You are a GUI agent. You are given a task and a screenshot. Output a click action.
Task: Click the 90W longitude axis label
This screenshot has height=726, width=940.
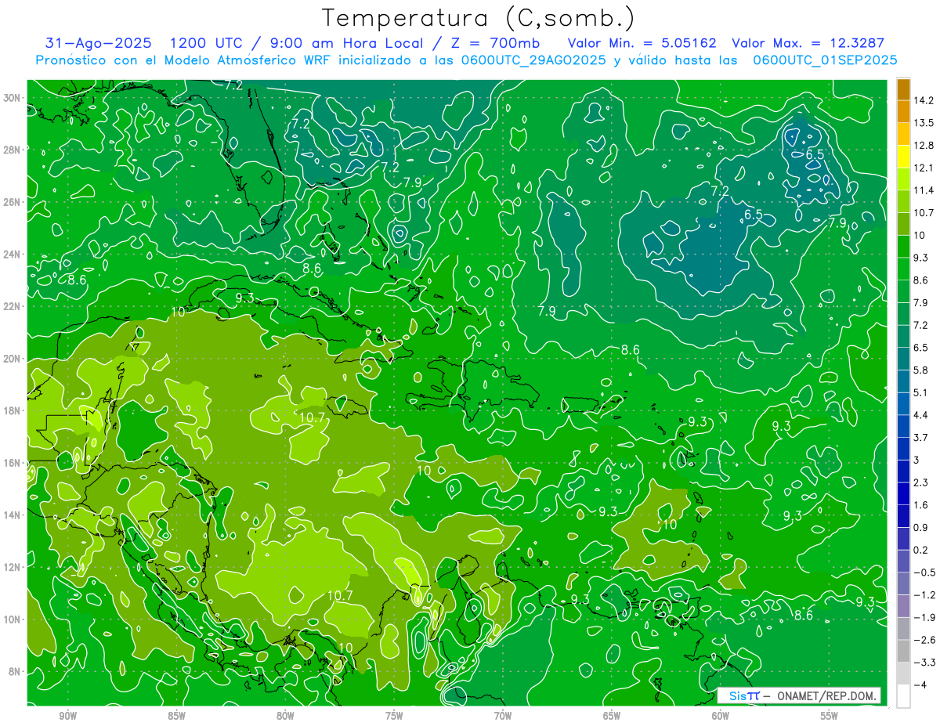(x=68, y=716)
